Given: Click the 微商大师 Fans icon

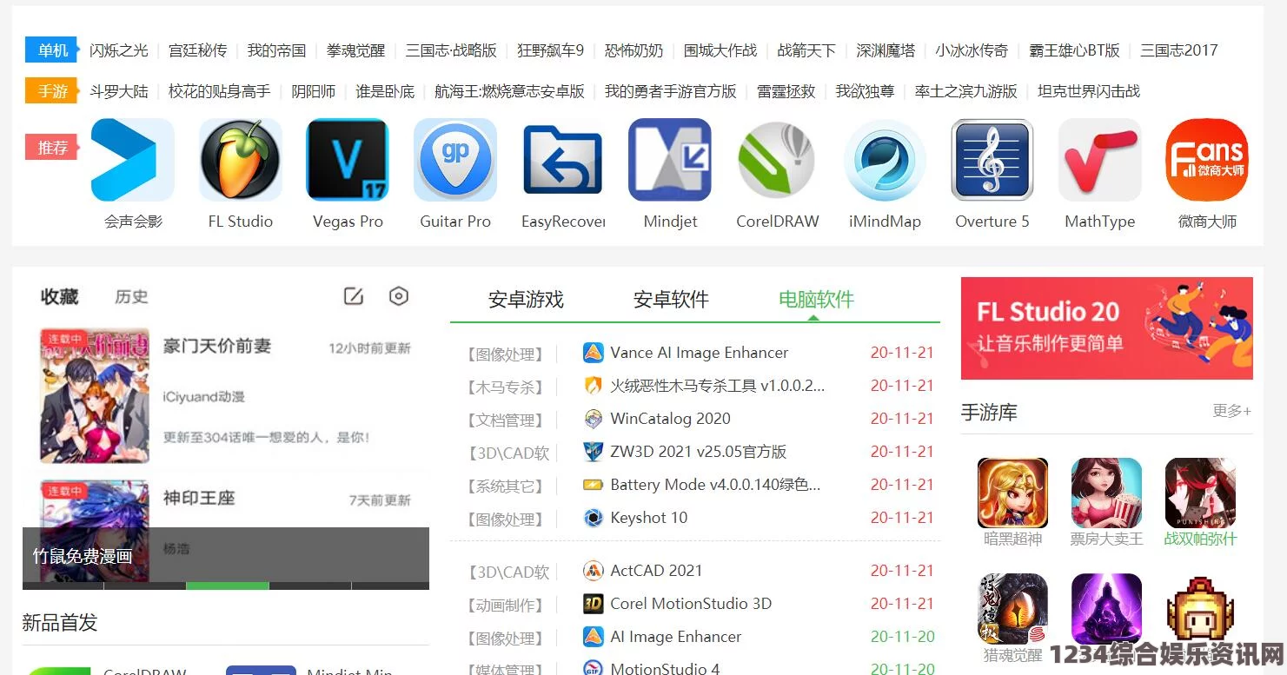Looking at the screenshot, I should (x=1207, y=160).
